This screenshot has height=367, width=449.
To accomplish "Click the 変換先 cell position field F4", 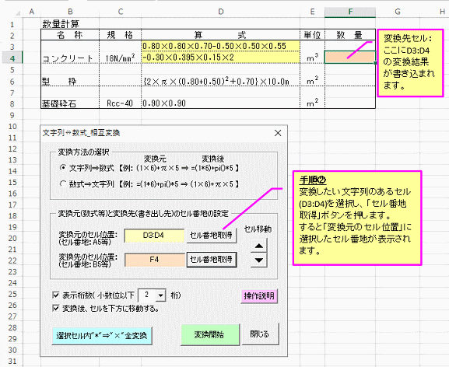I will coord(154,260).
